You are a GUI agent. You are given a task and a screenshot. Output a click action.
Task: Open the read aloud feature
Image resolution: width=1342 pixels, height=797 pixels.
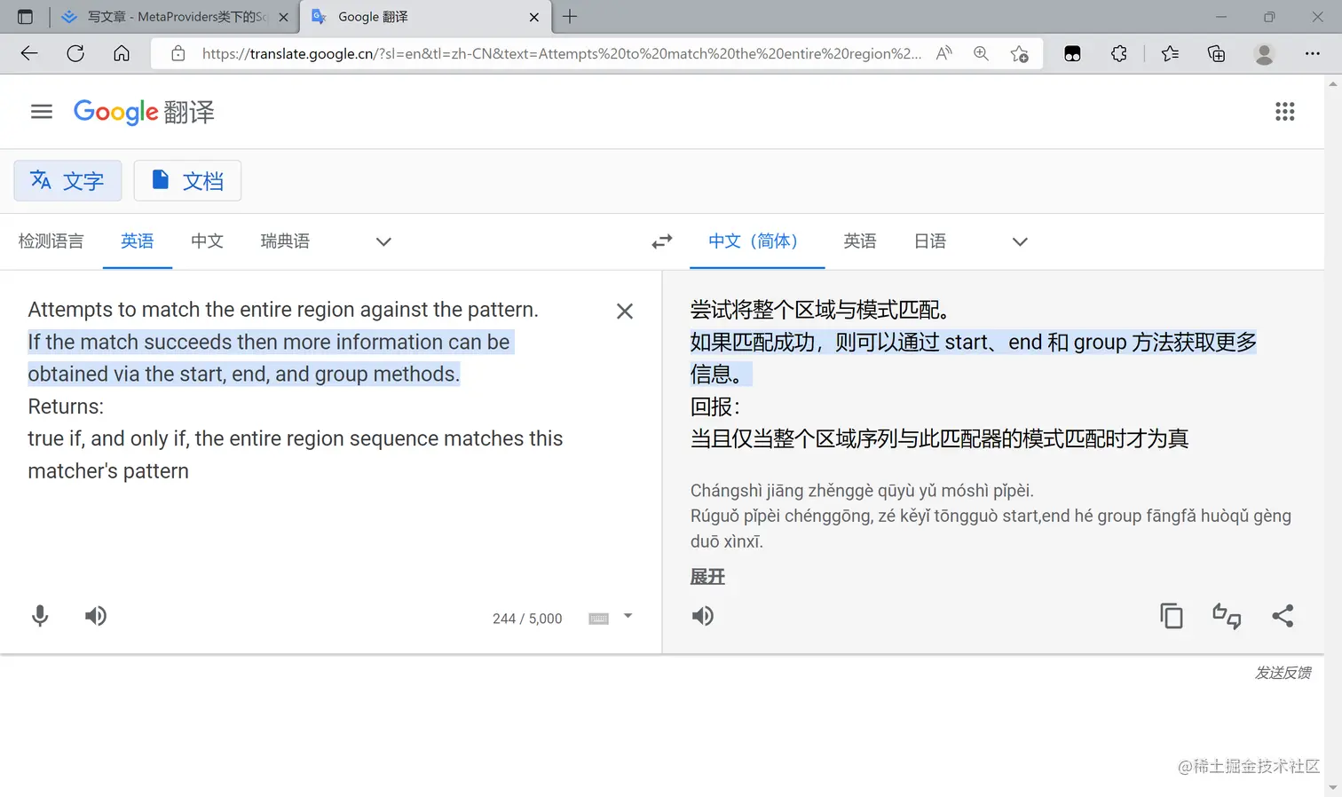(944, 53)
